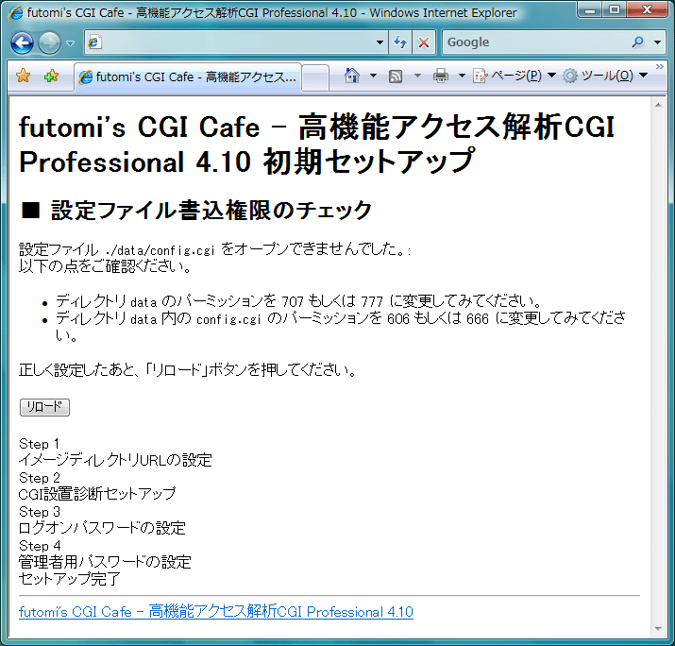
Task: Click '管理者用パスワードの設定' text
Action: click(105, 562)
